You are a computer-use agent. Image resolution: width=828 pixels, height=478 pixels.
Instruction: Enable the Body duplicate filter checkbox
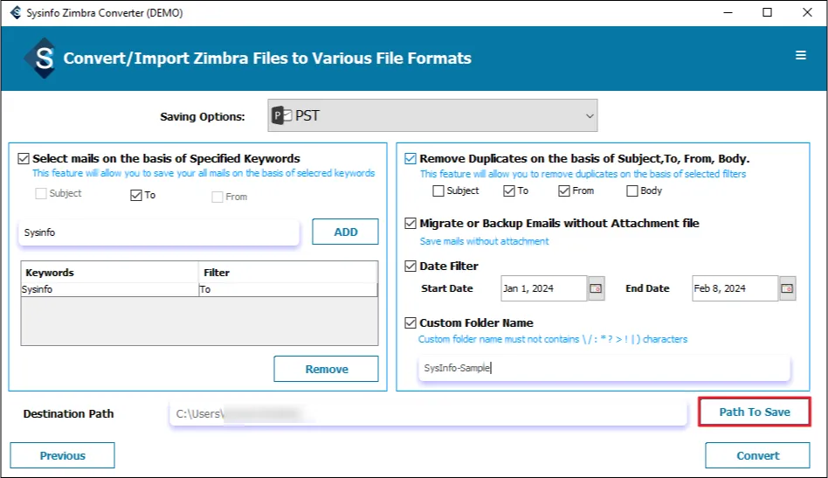click(631, 191)
